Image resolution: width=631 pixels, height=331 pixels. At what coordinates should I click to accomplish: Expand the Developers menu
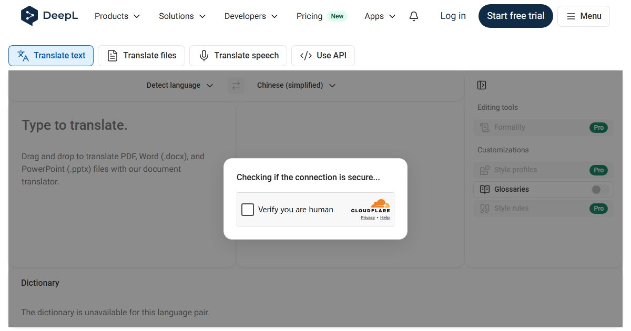pos(251,16)
